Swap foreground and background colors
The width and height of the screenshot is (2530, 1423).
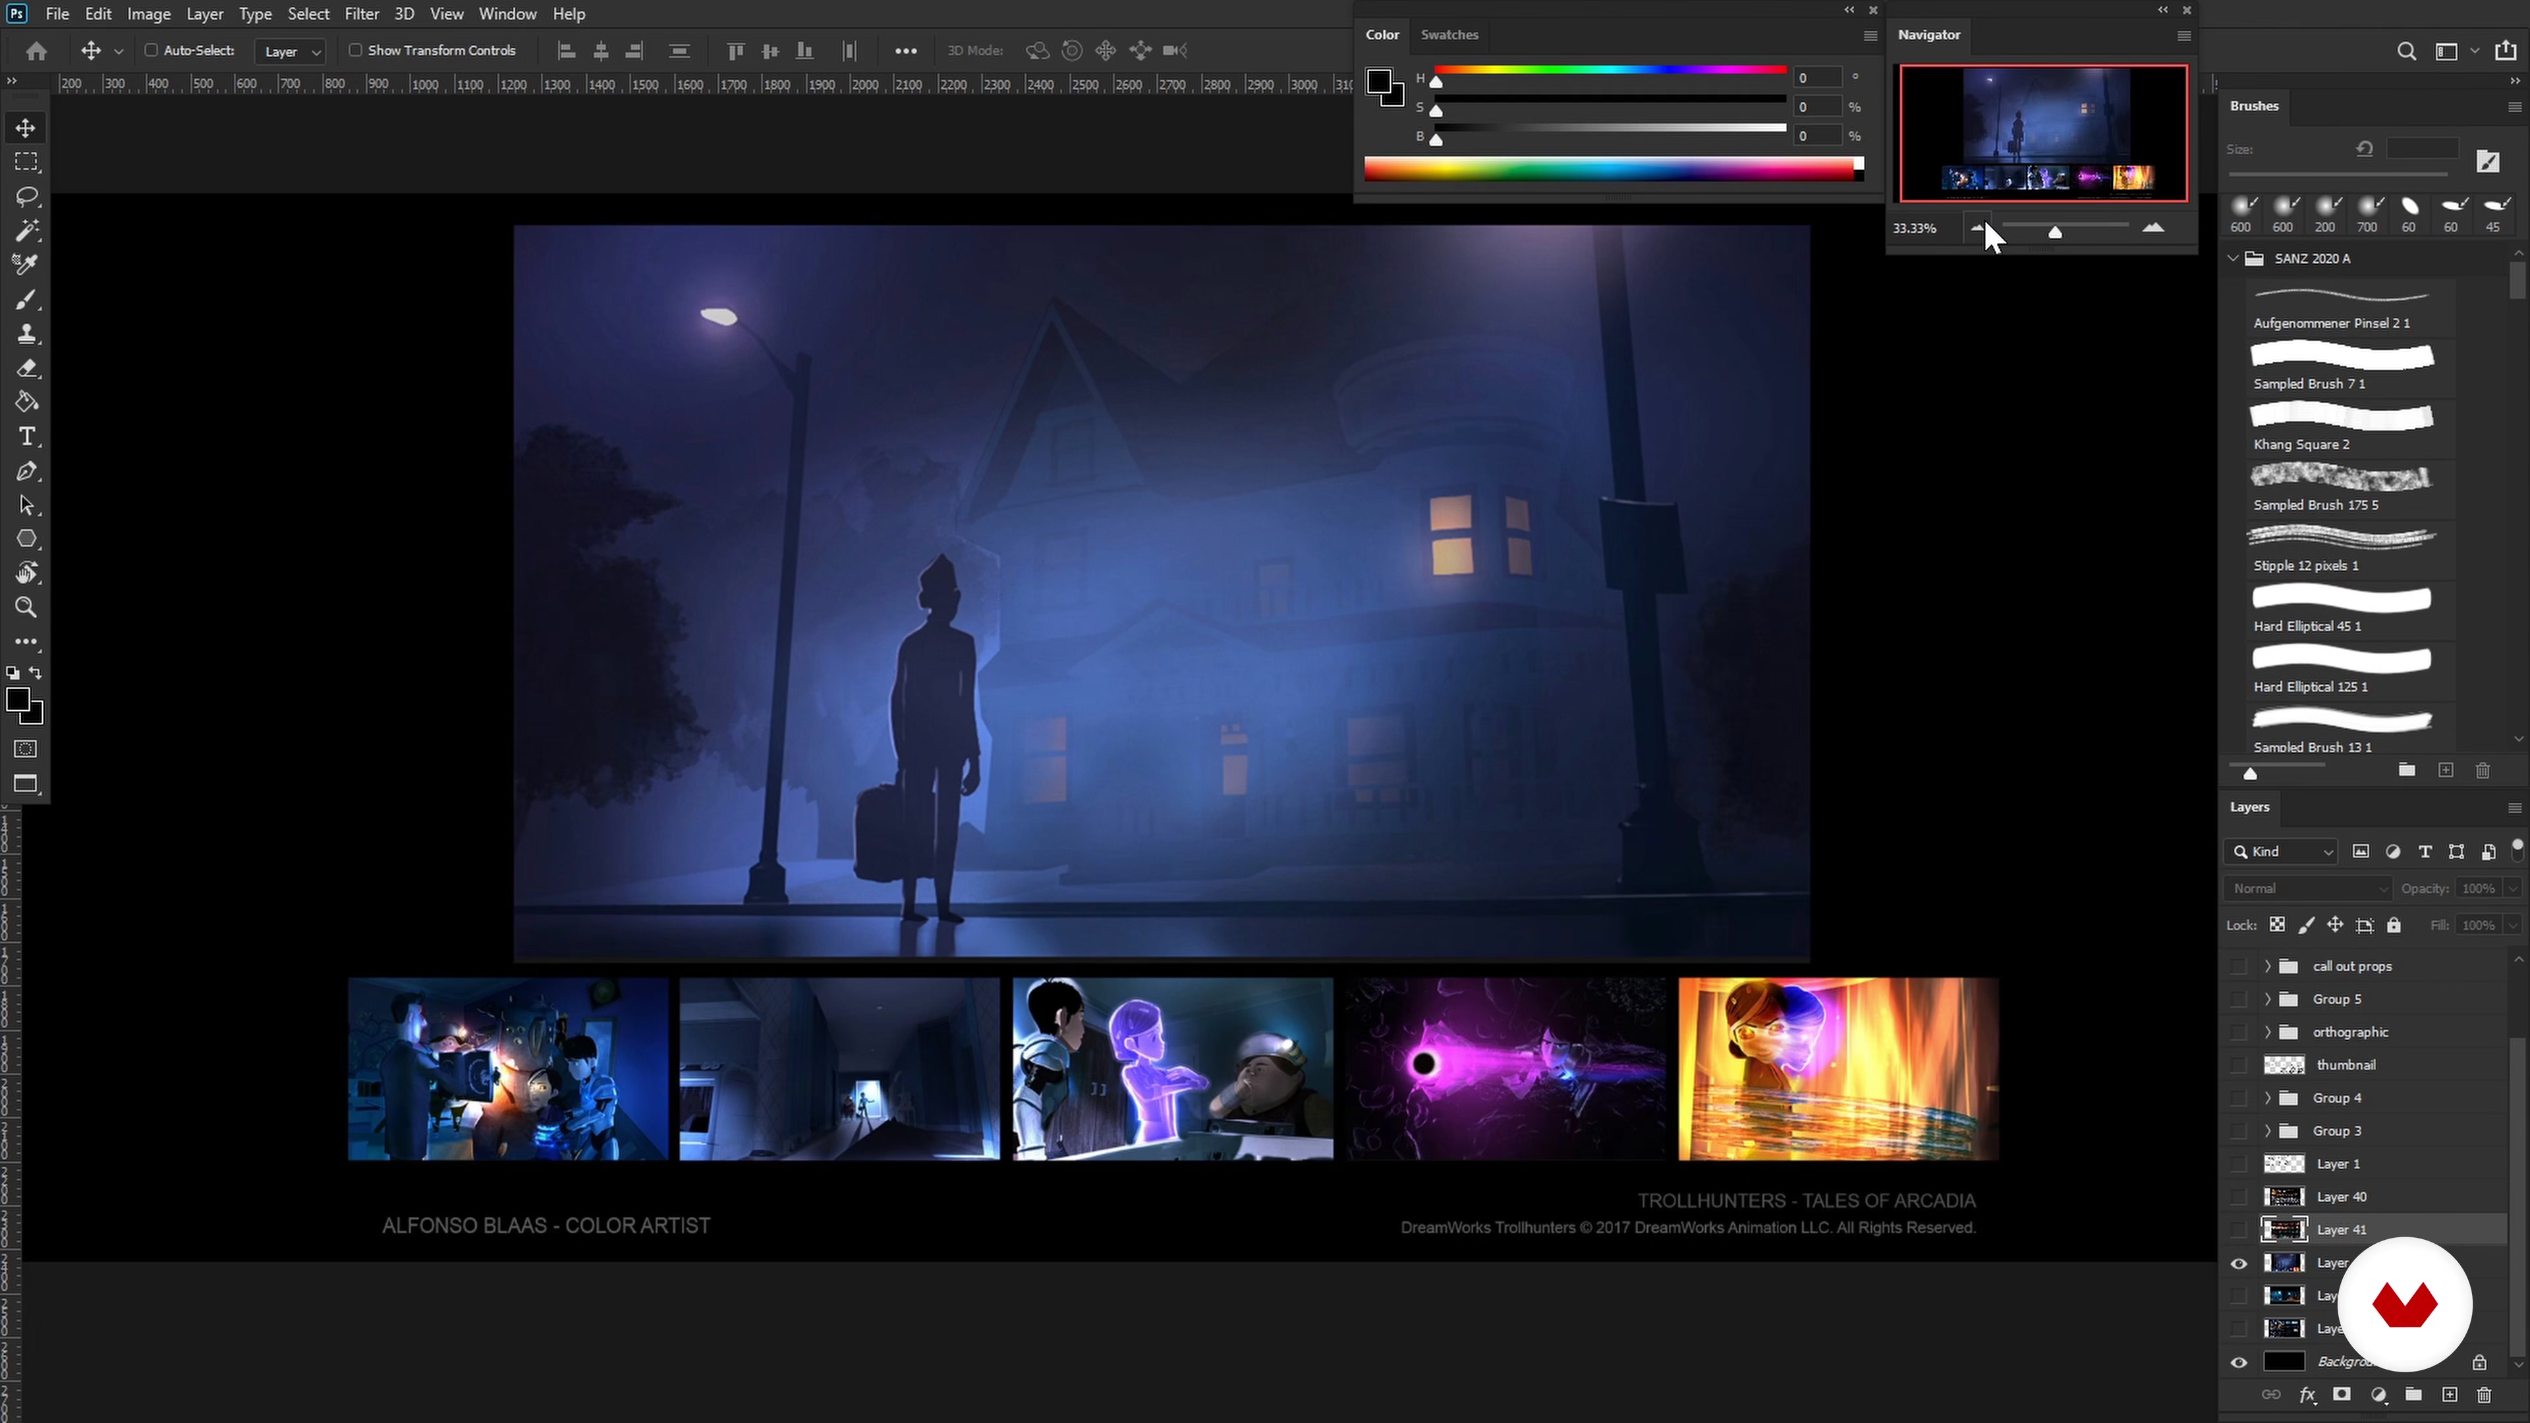36,673
